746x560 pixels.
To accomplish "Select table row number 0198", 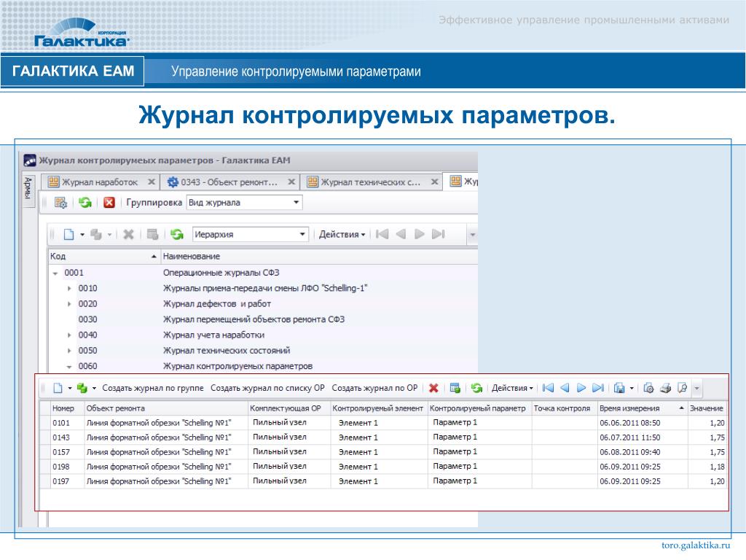I will (383, 467).
